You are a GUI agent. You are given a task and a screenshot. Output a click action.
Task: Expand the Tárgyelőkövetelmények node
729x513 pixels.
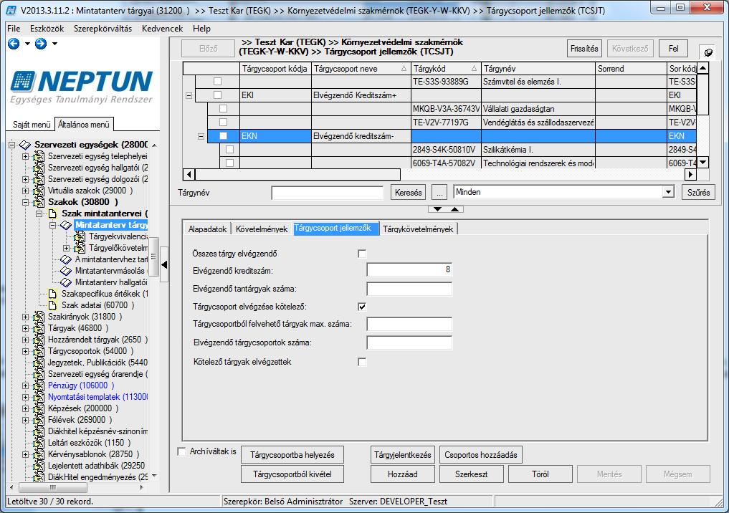coord(67,248)
